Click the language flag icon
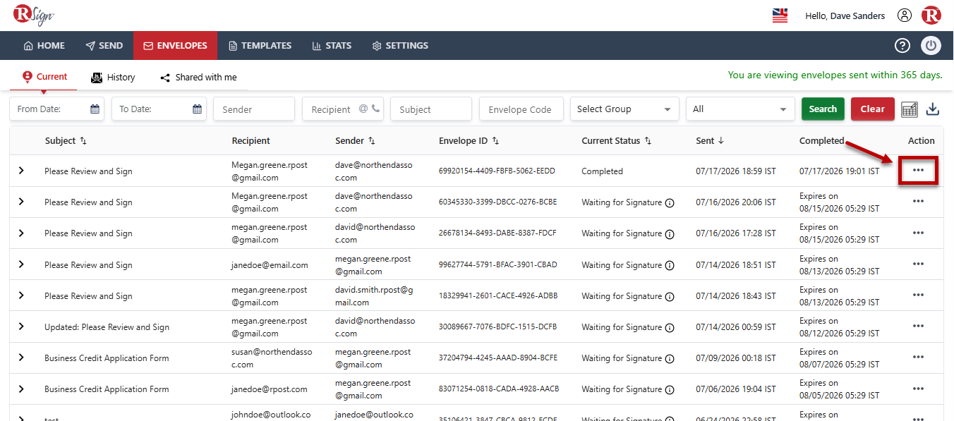 click(x=780, y=16)
